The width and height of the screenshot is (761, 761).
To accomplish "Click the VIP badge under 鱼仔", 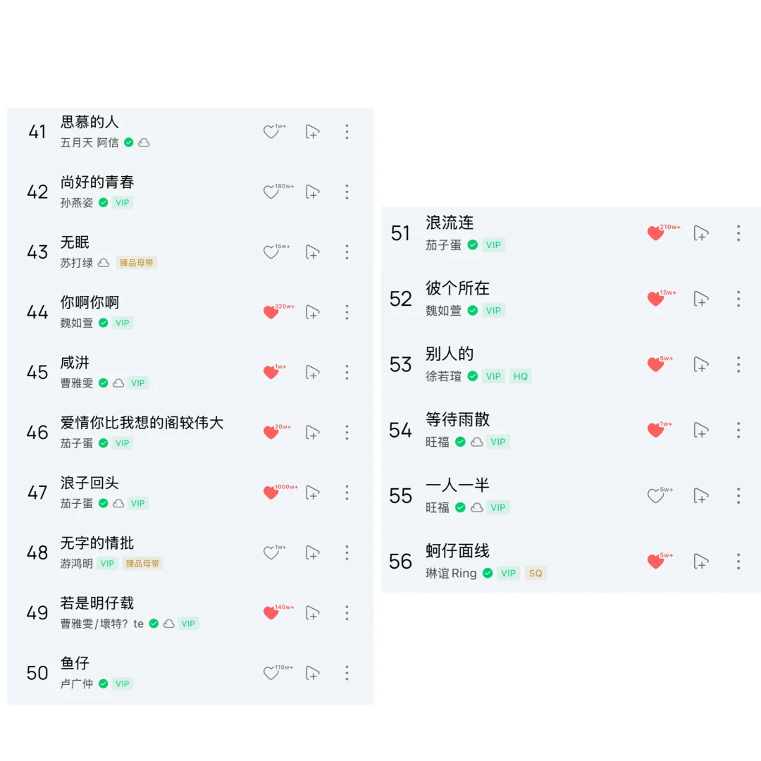I will [123, 683].
